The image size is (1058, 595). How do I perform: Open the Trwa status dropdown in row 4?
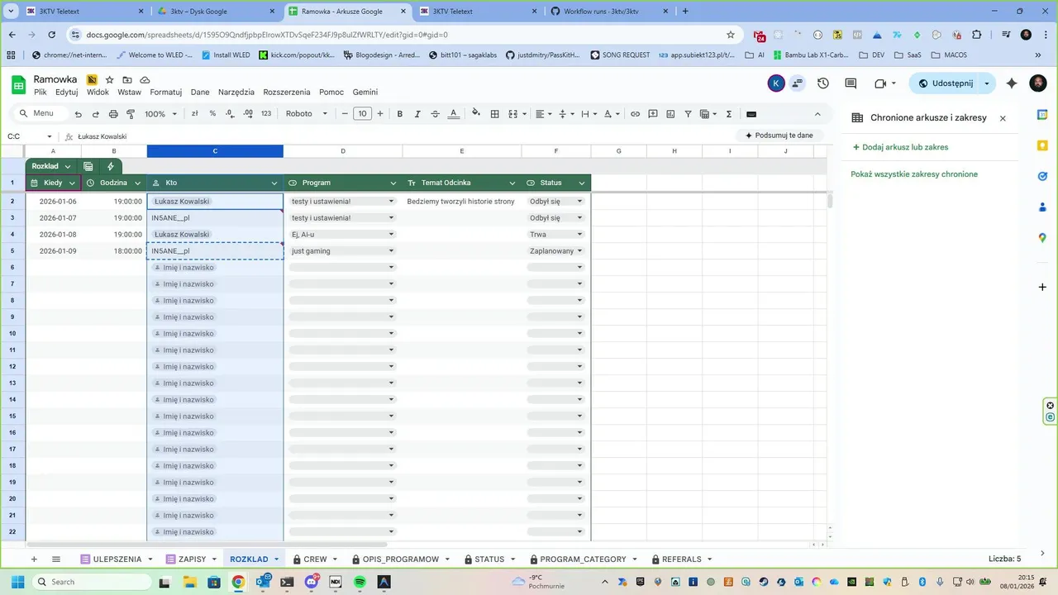[579, 235]
